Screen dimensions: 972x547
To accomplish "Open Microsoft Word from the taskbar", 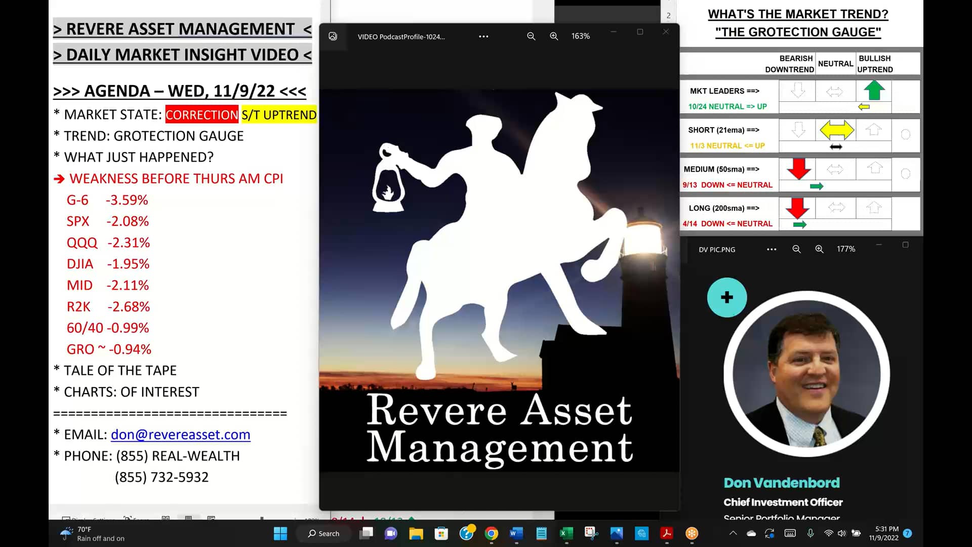I will coord(515,533).
